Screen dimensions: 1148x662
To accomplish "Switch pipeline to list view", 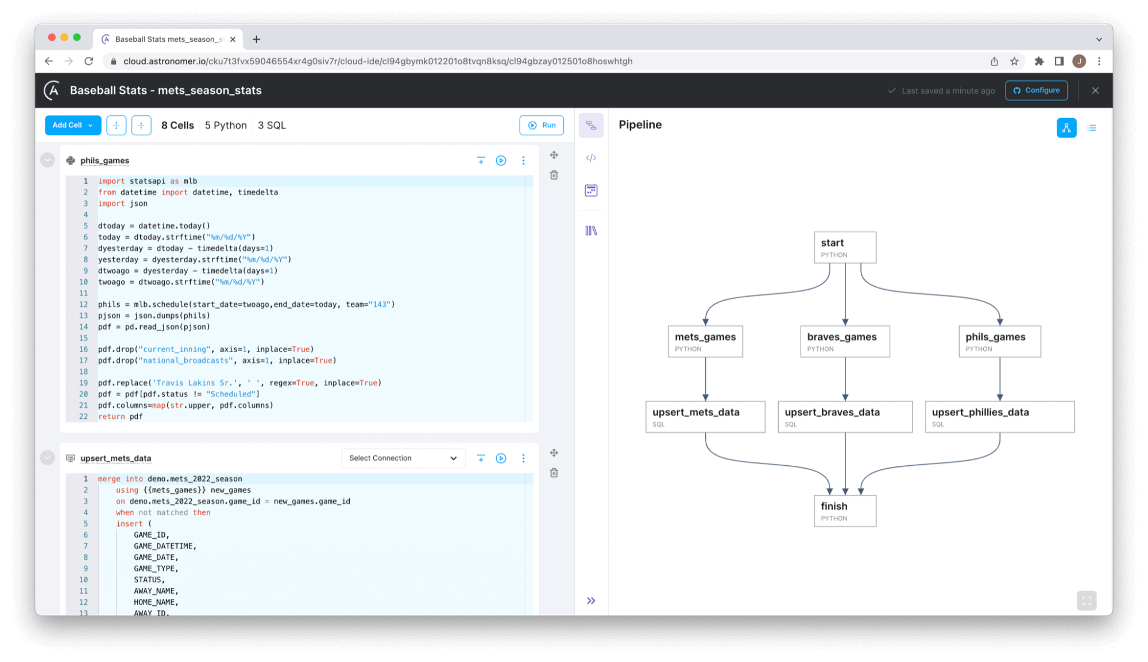I will pos(1092,128).
